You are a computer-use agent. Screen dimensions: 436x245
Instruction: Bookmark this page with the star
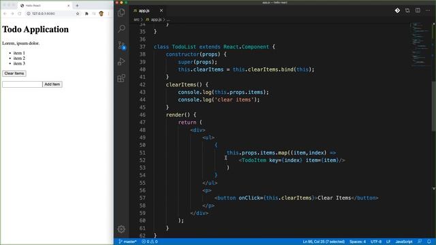tap(78, 14)
